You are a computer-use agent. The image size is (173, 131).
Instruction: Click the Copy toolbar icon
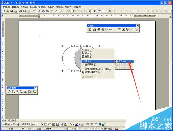43,11
